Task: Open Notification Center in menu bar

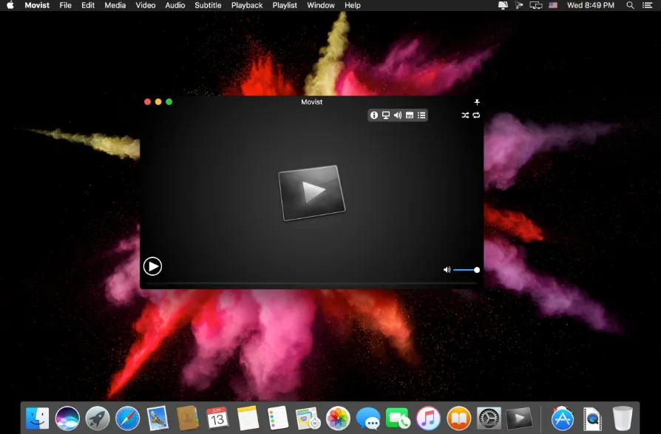Action: (x=647, y=5)
